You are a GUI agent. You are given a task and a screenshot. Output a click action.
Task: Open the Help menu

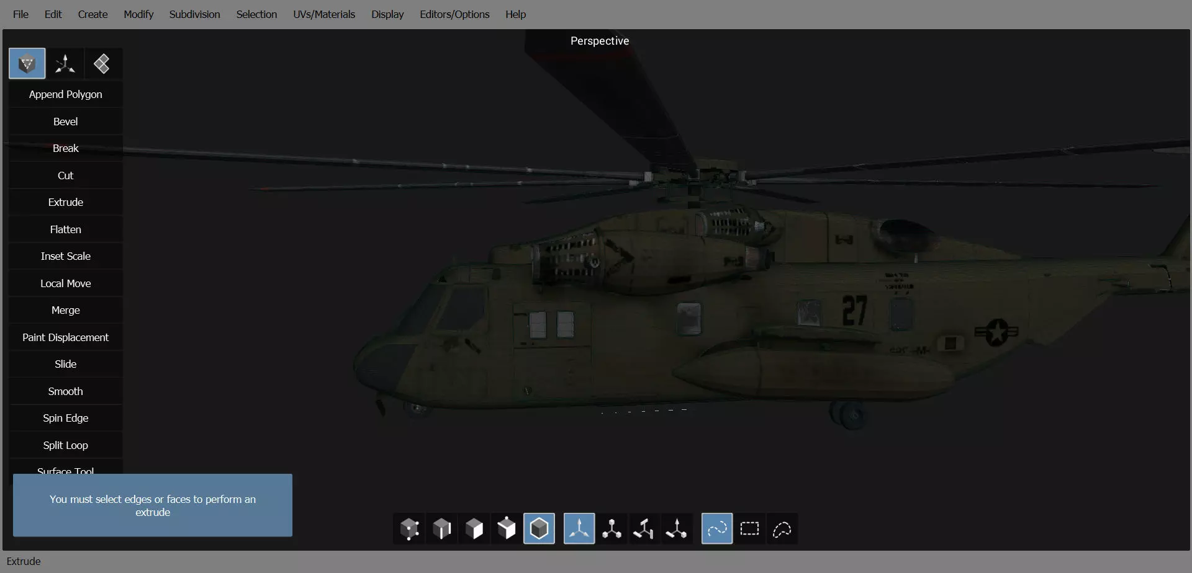click(515, 14)
